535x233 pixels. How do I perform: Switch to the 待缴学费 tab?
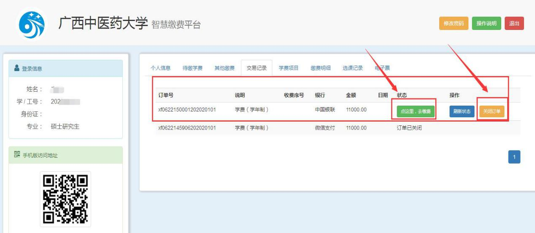tap(192, 68)
